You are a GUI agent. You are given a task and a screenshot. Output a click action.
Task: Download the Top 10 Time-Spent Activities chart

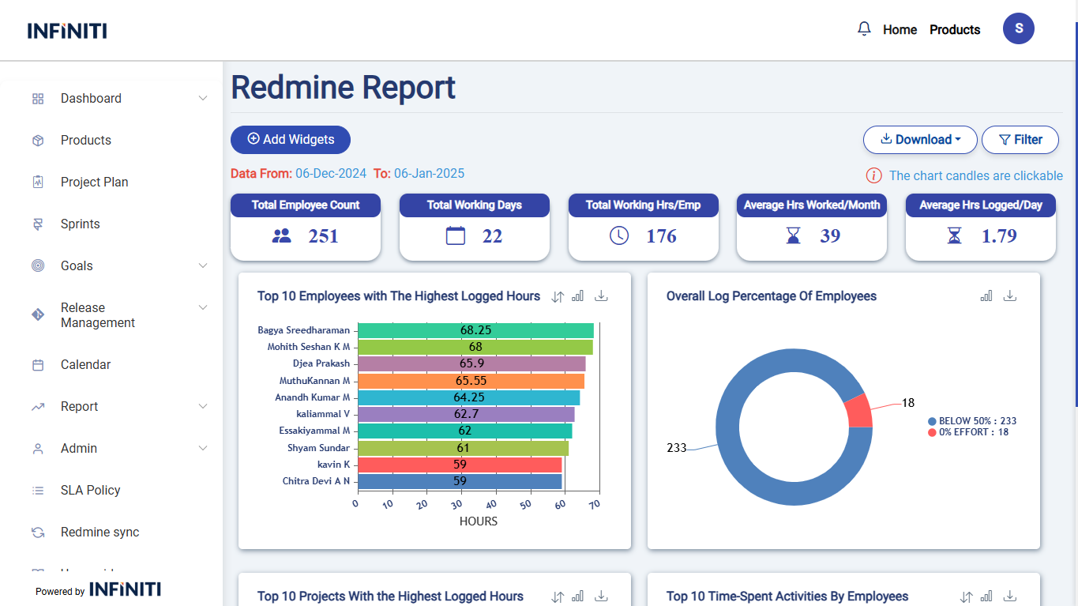pos(1010,597)
